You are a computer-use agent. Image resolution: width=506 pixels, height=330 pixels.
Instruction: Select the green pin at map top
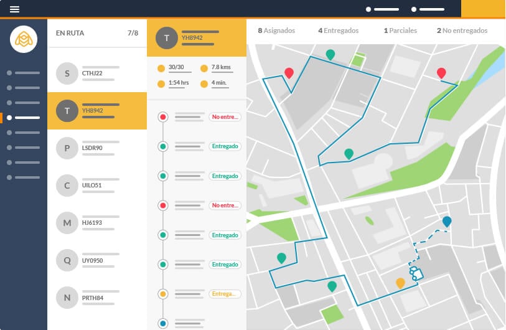[330, 55]
